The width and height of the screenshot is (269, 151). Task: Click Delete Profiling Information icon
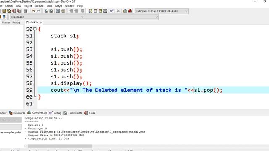tap(130, 11)
